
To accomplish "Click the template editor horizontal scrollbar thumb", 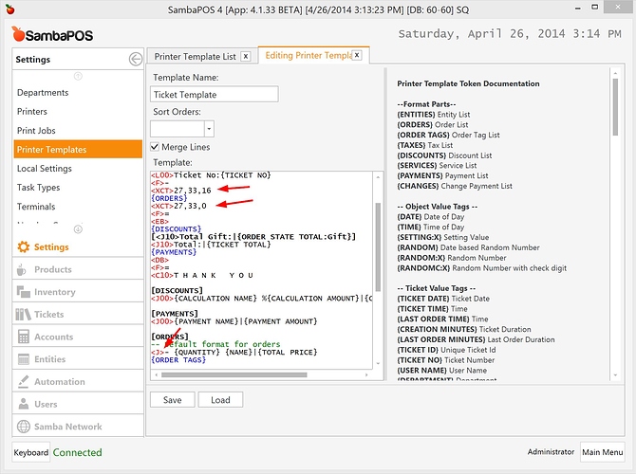I will [x=234, y=374].
